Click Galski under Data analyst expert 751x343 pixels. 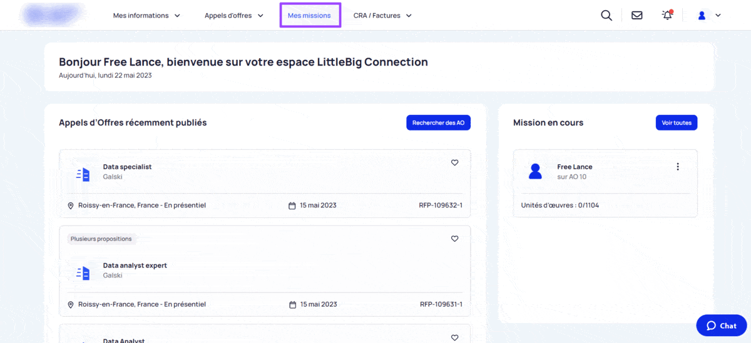click(113, 276)
